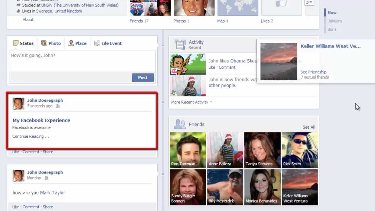Open the UNSW university link
The height and width of the screenshot is (211, 375).
80,5
